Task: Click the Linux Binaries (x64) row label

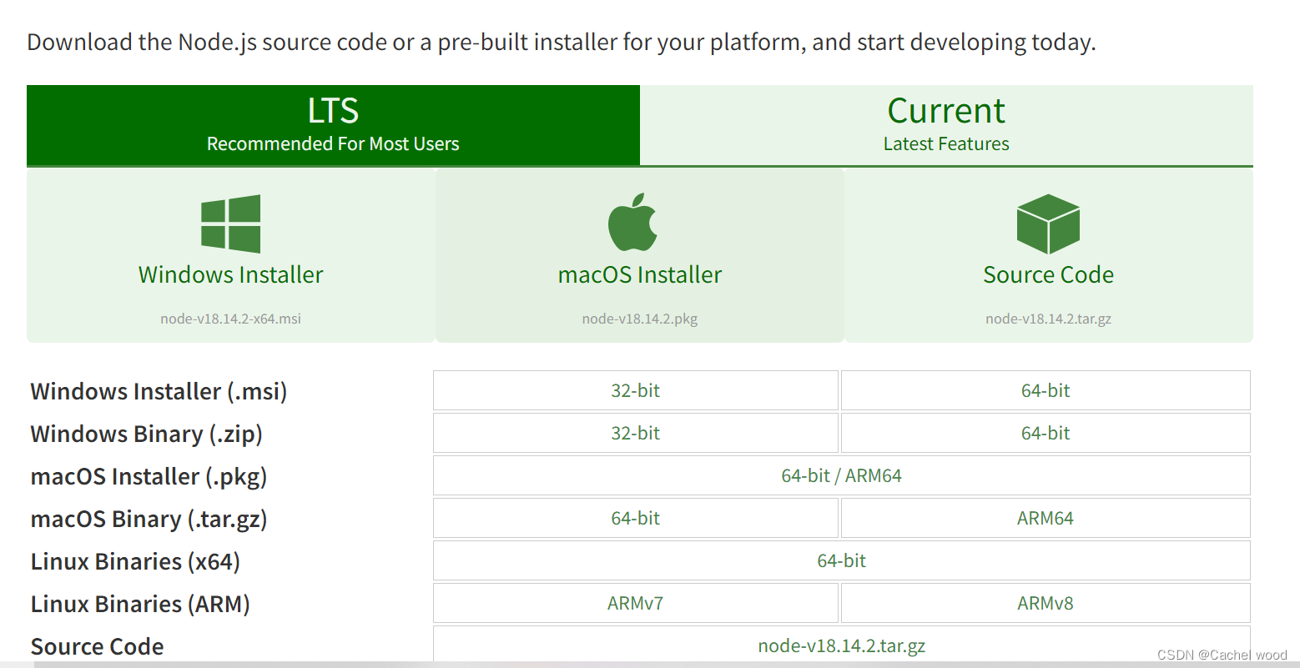Action: click(135, 561)
